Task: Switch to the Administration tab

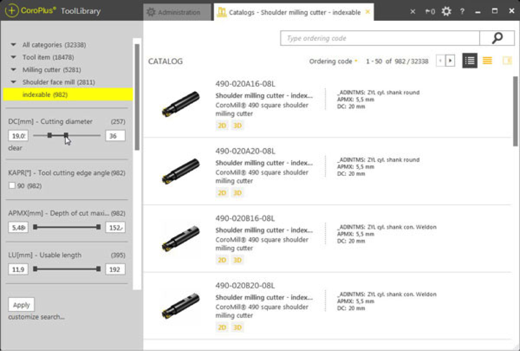Action: 177,12
